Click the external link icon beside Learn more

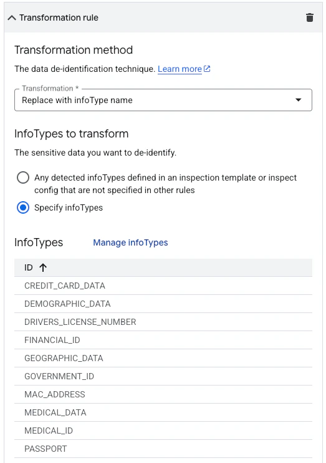pyautogui.click(x=207, y=69)
